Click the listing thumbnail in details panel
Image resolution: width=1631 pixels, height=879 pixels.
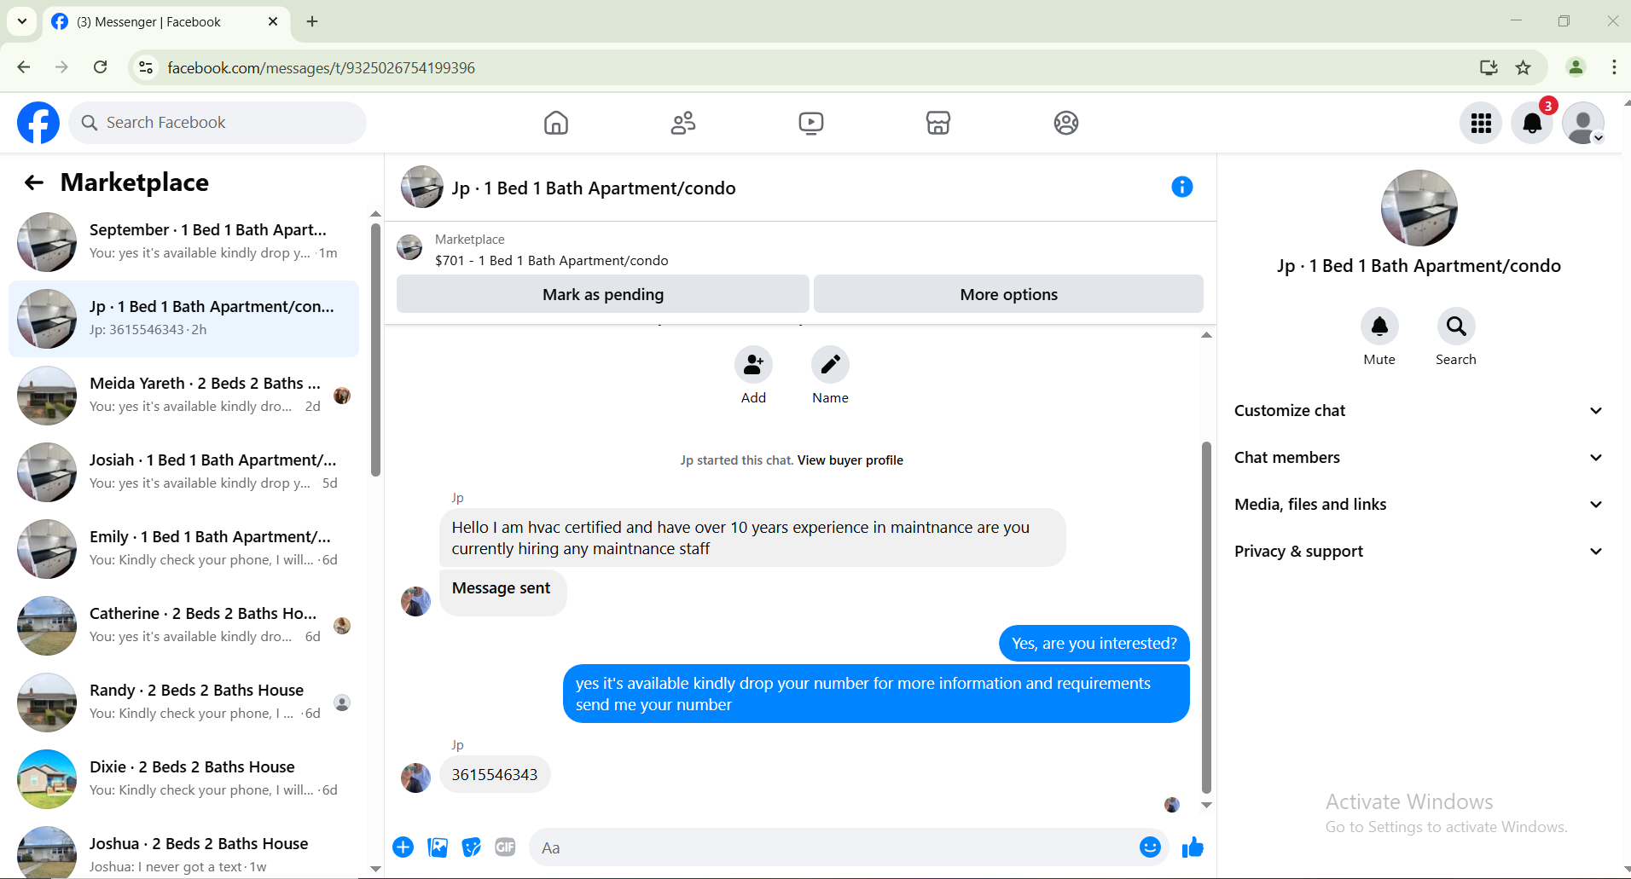[1419, 208]
